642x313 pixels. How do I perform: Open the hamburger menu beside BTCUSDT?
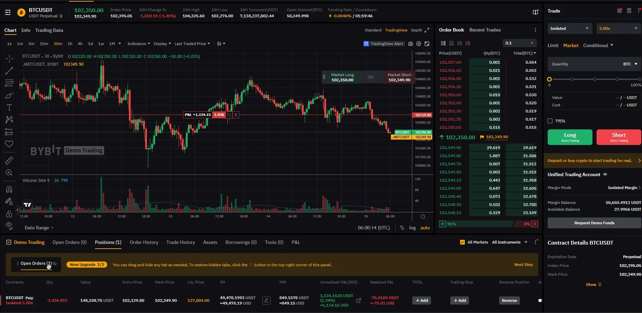pyautogui.click(x=8, y=13)
